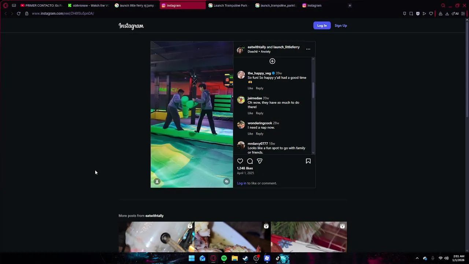The width and height of the screenshot is (469, 264).
Task: Open jaimedae's avatar picture
Action: point(241,100)
